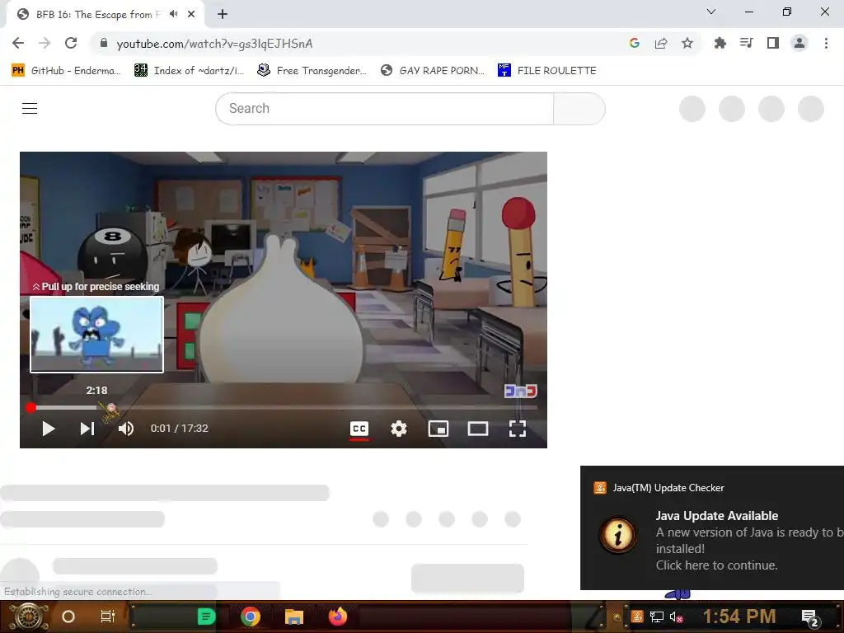Close the BFB 16 tab
Screen dimensions: 844x633
(x=191, y=15)
